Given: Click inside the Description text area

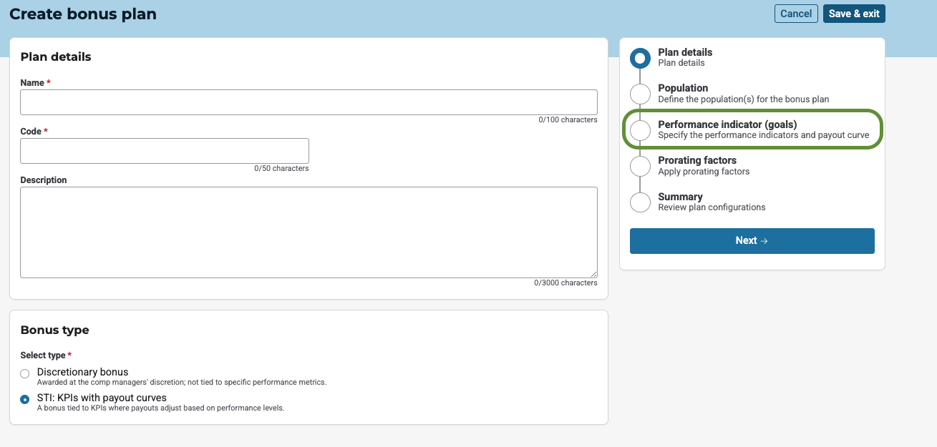Looking at the screenshot, I should point(309,232).
